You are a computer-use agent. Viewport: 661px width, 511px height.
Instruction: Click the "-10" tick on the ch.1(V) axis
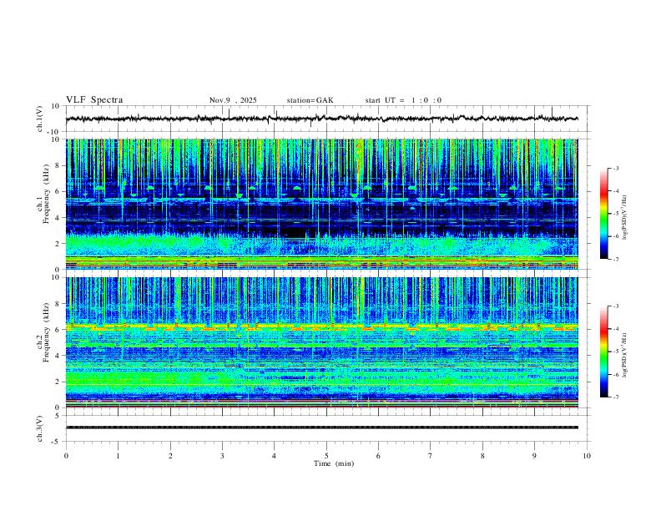point(54,132)
